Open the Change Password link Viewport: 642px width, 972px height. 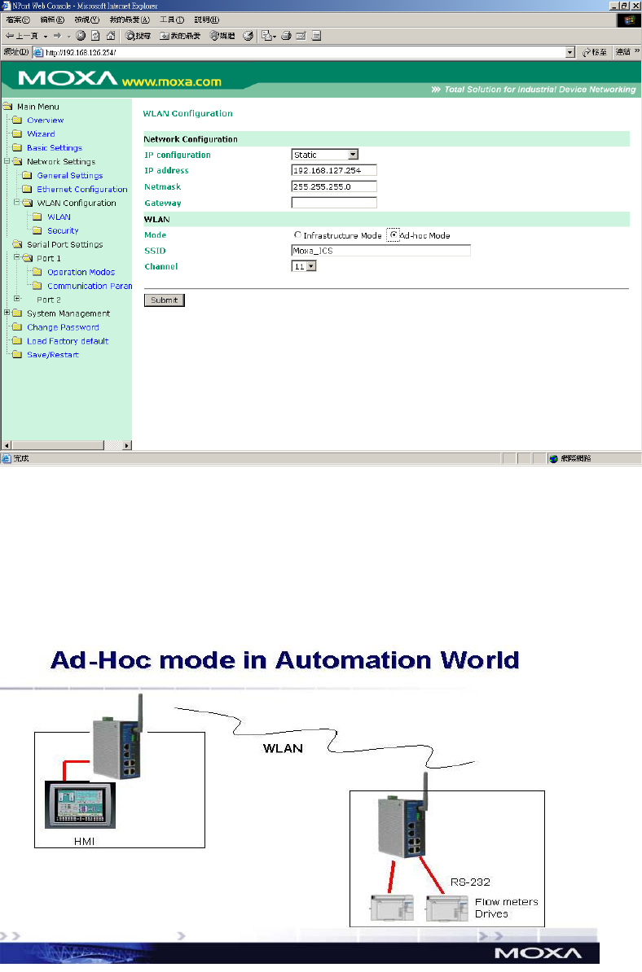pyautogui.click(x=63, y=327)
